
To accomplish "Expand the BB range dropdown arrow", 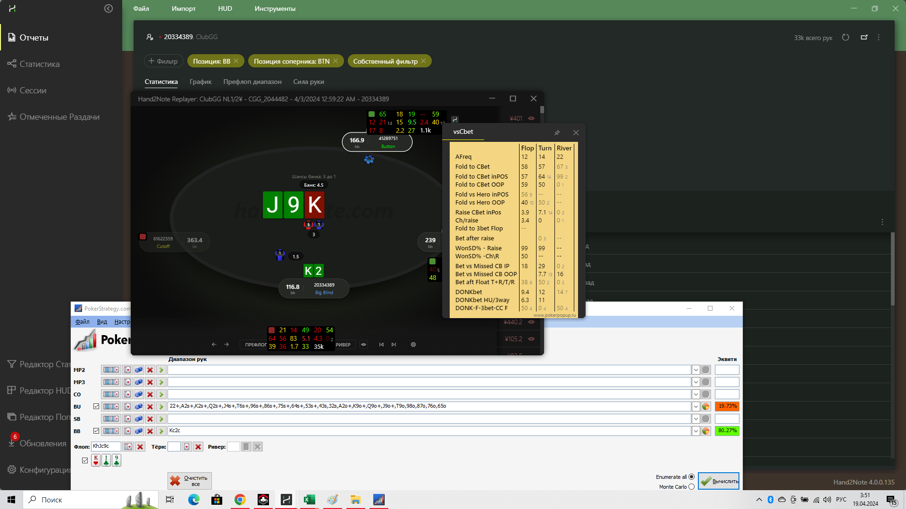I will pos(696,431).
